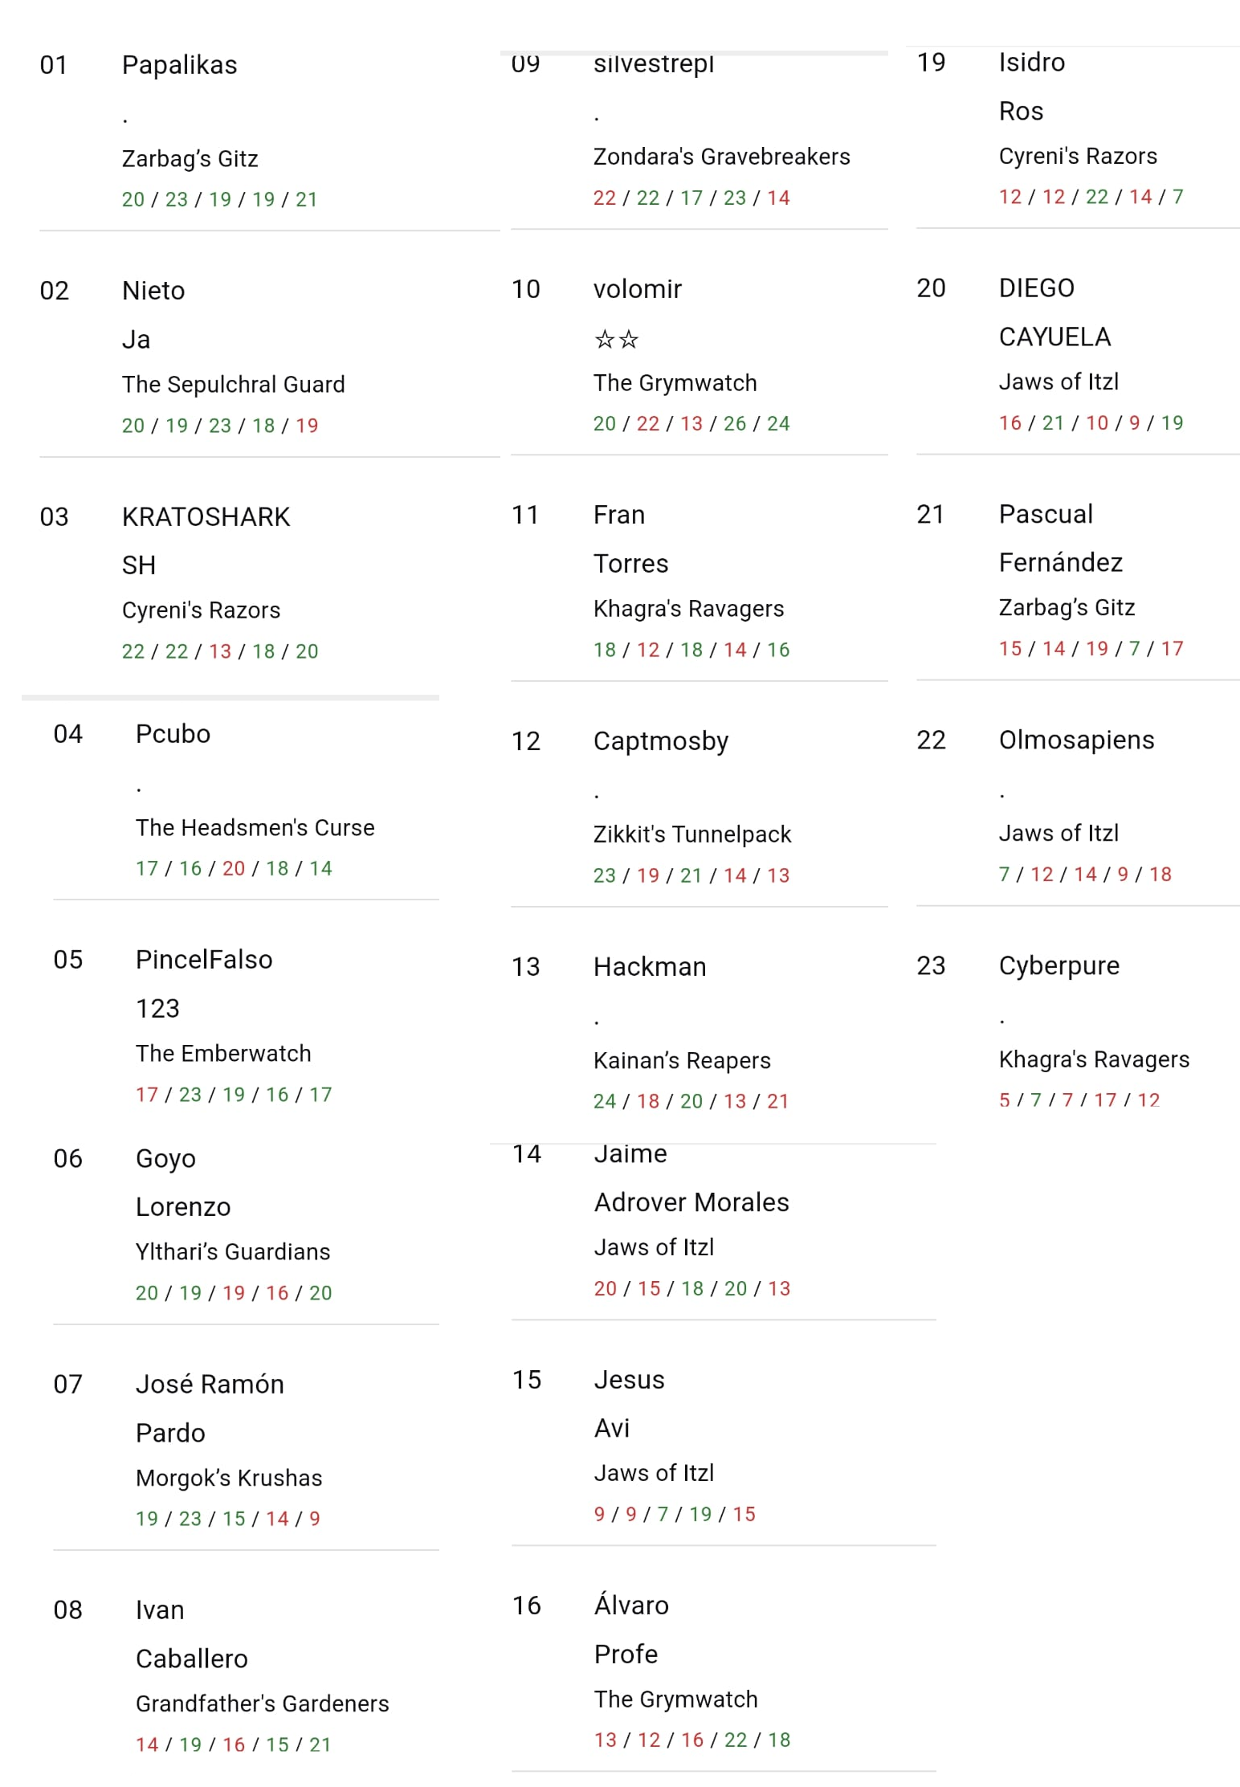
Task: Open player Álvaro at rank 16
Action: (631, 1605)
